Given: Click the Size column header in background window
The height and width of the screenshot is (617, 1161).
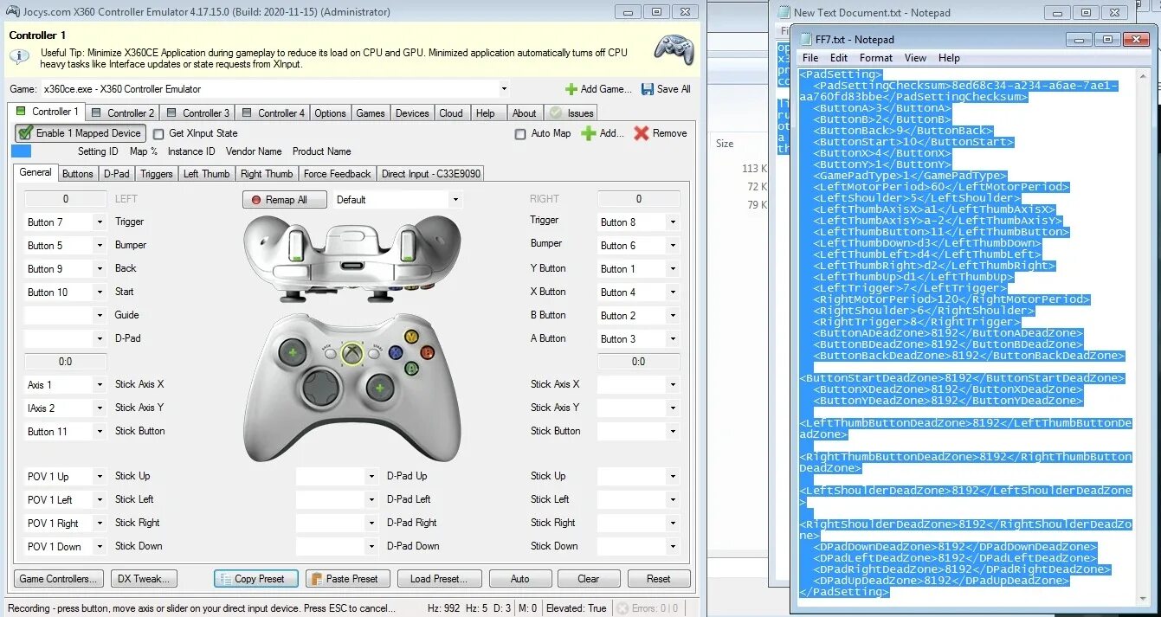Looking at the screenshot, I should coord(725,144).
